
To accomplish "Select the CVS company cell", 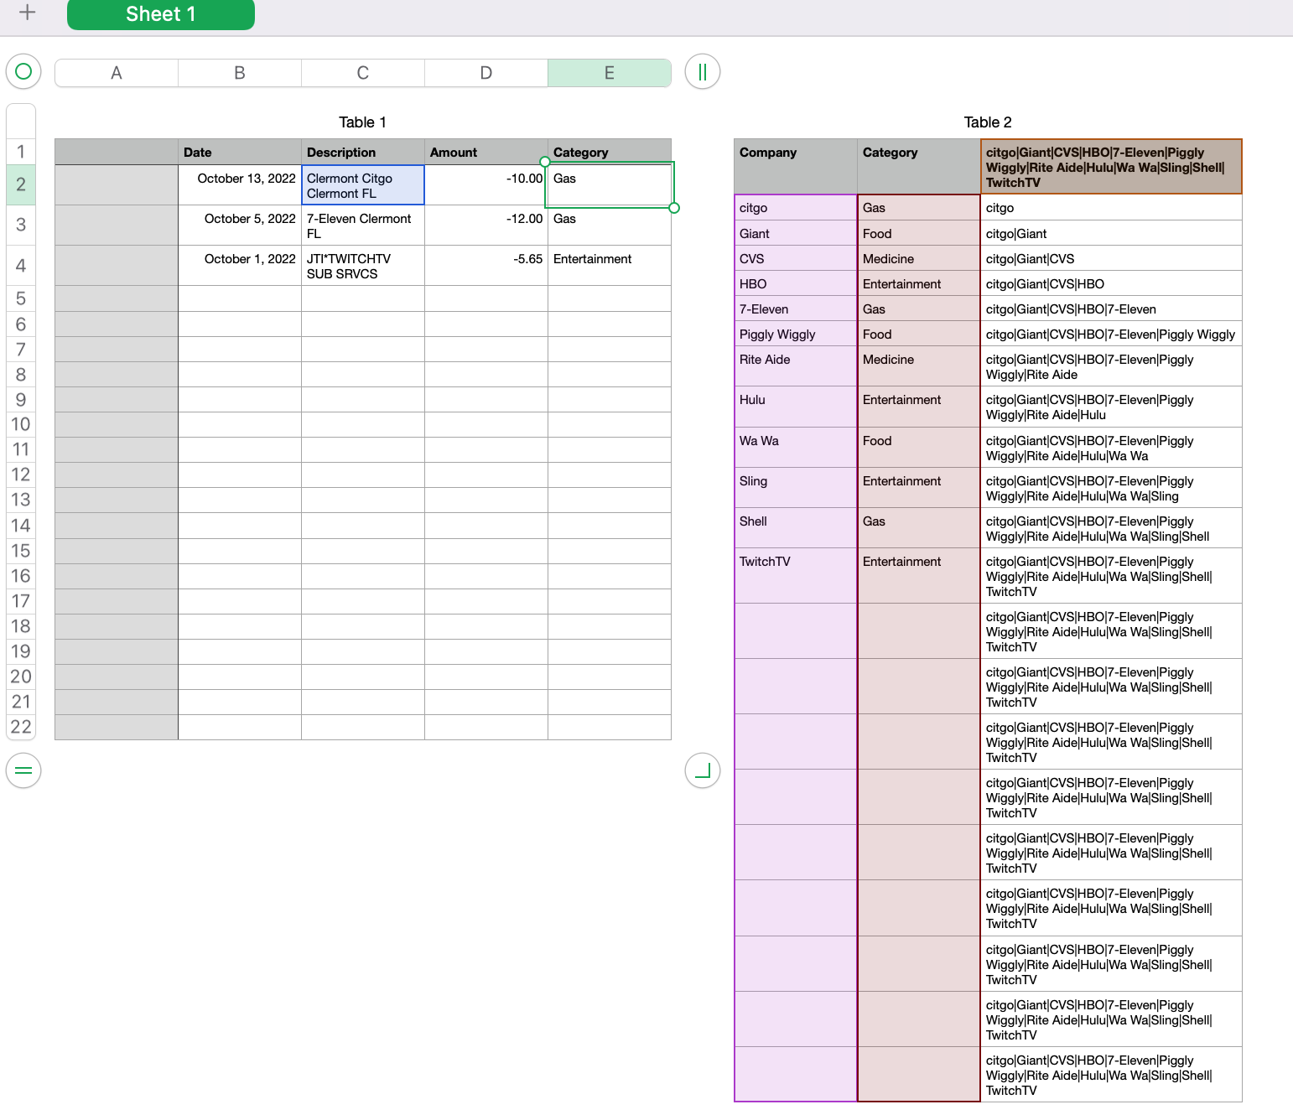I will 796,258.
